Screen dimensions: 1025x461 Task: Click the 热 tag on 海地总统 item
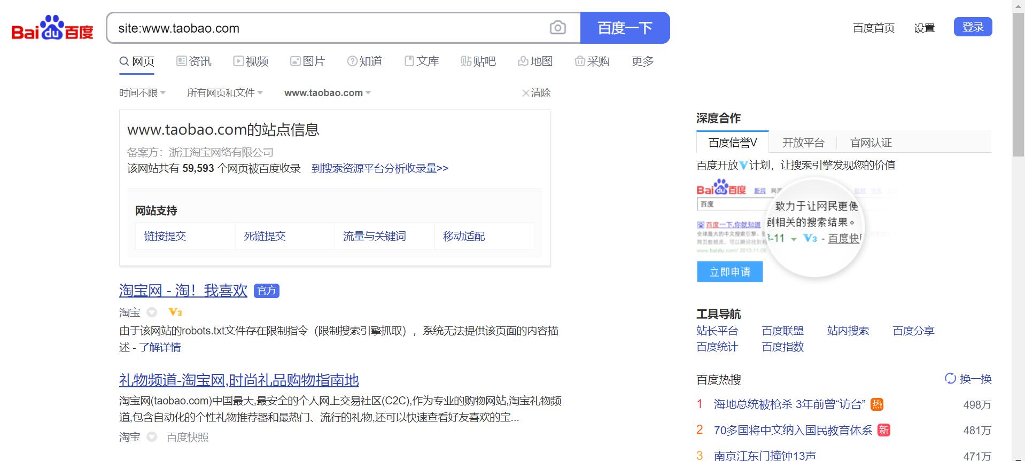pos(876,404)
